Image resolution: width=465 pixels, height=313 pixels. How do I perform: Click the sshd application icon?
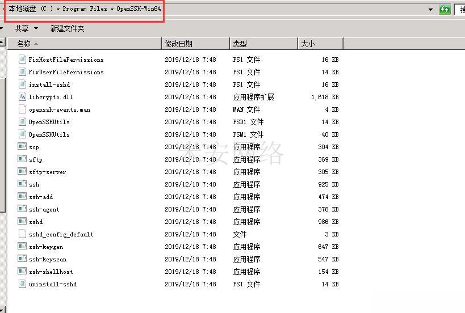tap(22, 221)
